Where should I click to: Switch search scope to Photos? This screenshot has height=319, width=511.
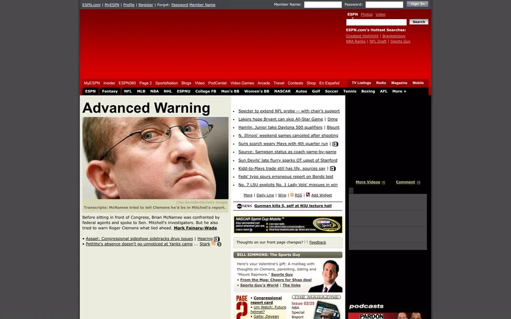pyautogui.click(x=367, y=15)
